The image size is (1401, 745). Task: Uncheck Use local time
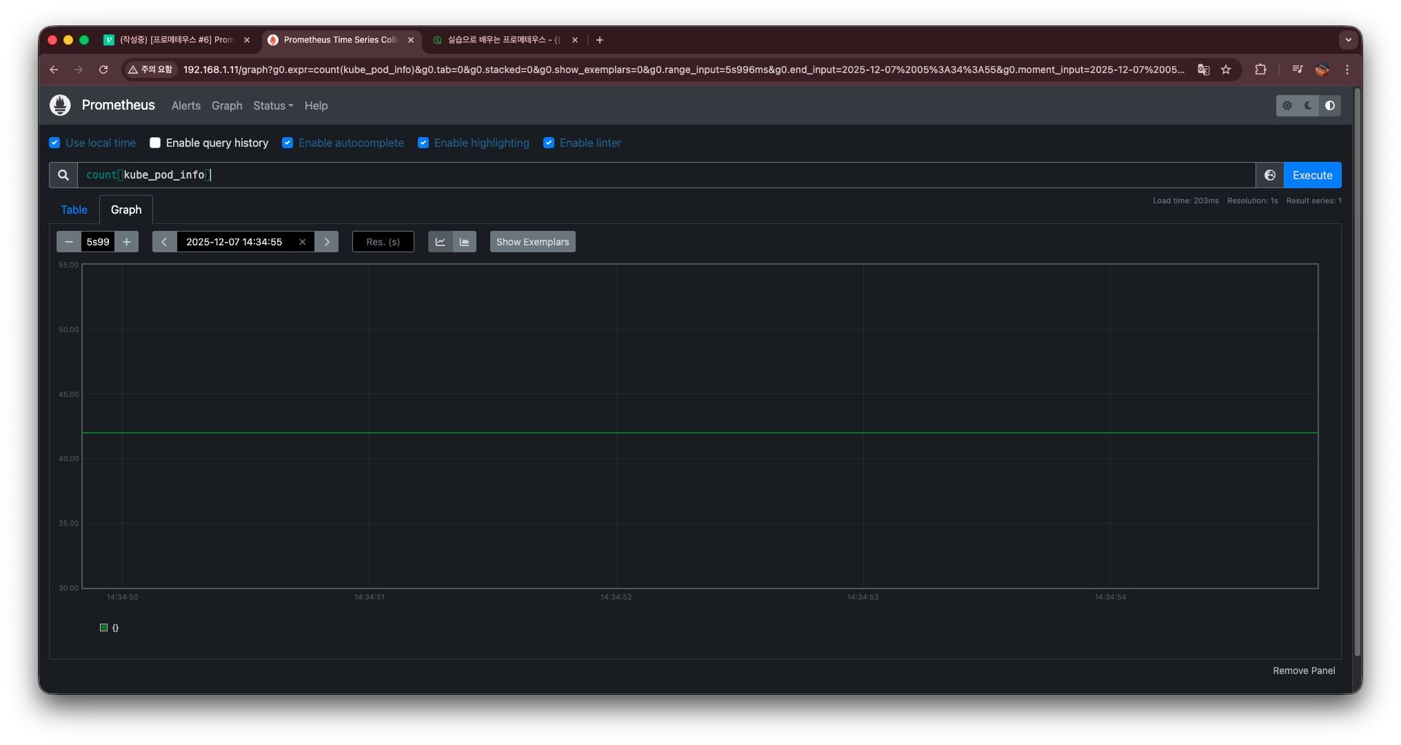(x=54, y=143)
